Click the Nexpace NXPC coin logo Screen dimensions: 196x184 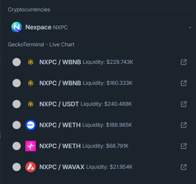tap(17, 27)
